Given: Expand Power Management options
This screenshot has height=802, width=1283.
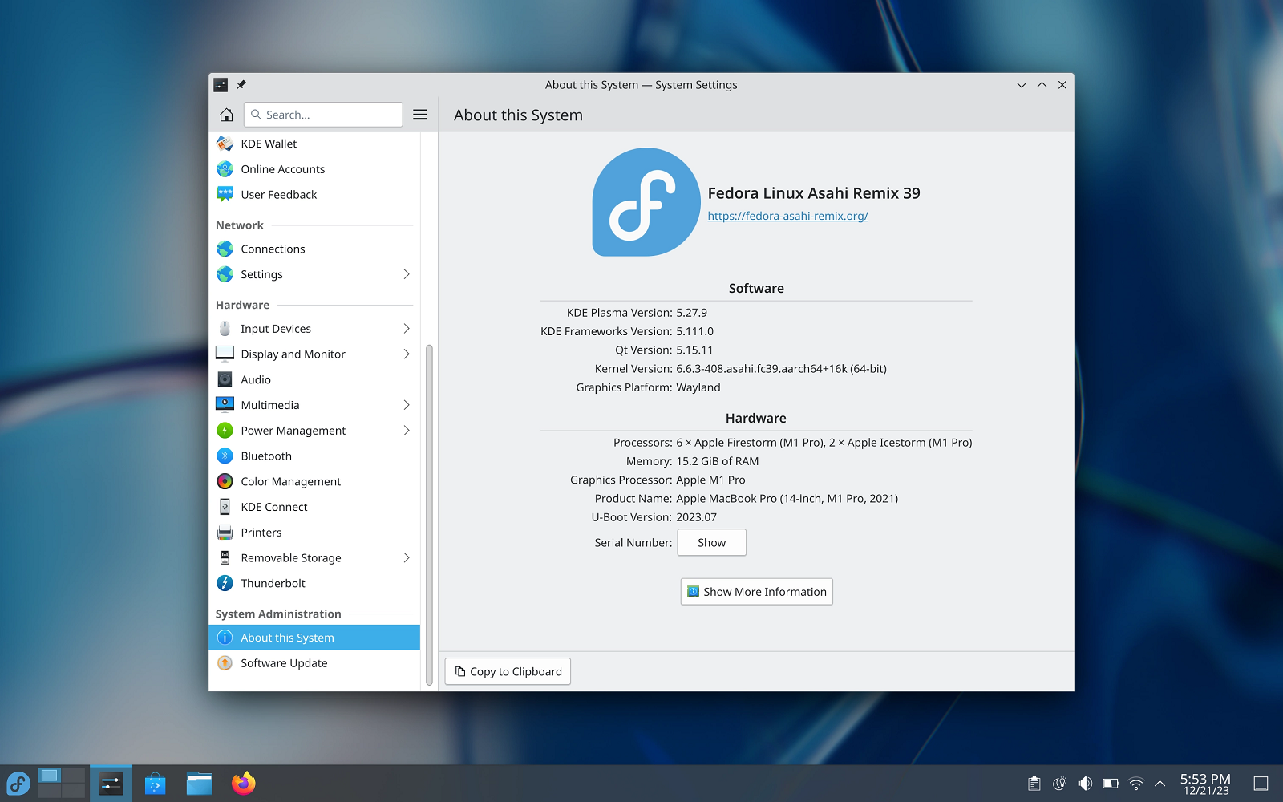Looking at the screenshot, I should click(x=314, y=431).
